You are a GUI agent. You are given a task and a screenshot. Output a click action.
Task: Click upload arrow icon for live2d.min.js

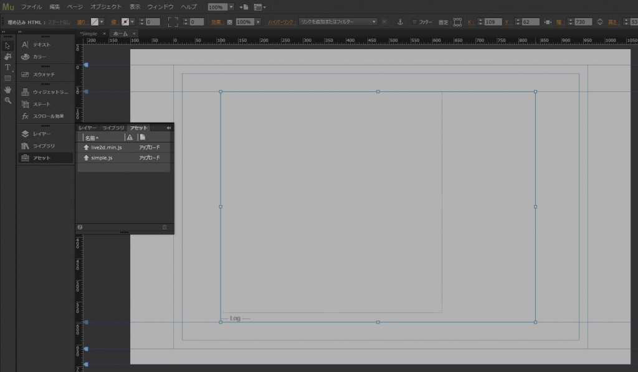click(x=86, y=147)
